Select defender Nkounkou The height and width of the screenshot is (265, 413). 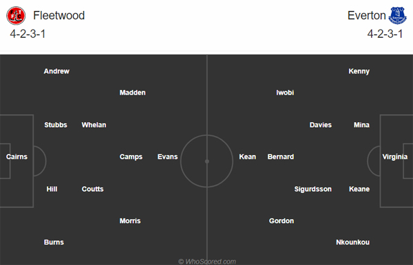(352, 242)
